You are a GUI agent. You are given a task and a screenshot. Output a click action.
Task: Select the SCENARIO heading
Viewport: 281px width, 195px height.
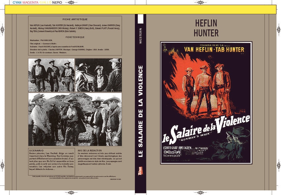(x=36, y=151)
